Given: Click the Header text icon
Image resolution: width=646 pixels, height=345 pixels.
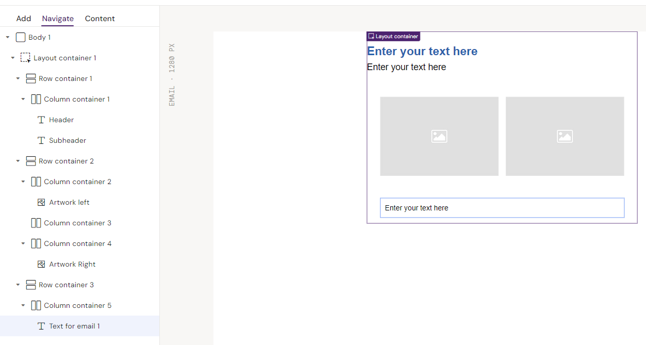Looking at the screenshot, I should 41,120.
